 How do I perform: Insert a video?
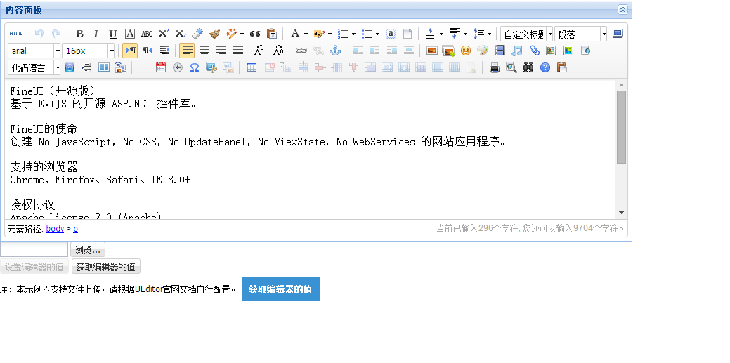(x=500, y=51)
